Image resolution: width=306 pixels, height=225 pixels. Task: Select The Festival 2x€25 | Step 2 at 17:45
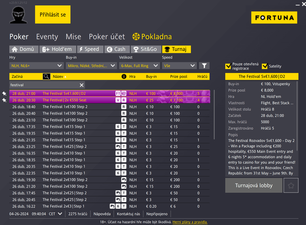point(110,193)
